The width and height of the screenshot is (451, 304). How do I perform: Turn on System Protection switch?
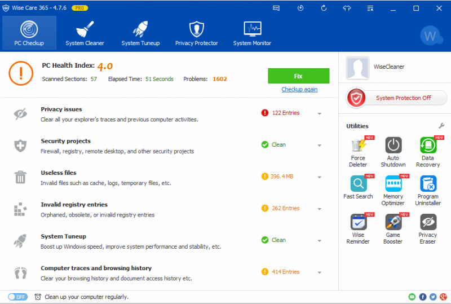(x=397, y=98)
